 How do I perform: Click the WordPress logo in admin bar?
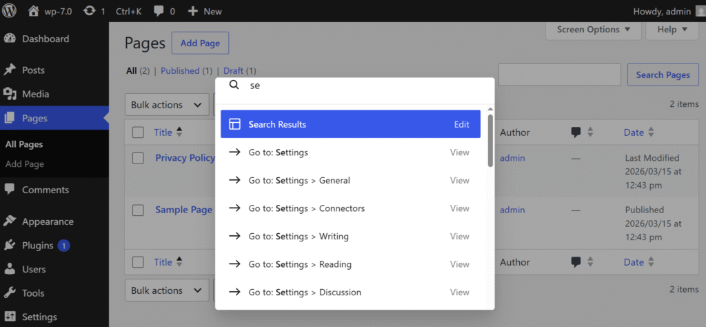pos(10,11)
